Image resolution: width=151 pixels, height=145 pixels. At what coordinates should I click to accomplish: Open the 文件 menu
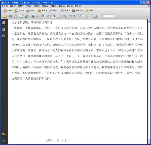5,6
